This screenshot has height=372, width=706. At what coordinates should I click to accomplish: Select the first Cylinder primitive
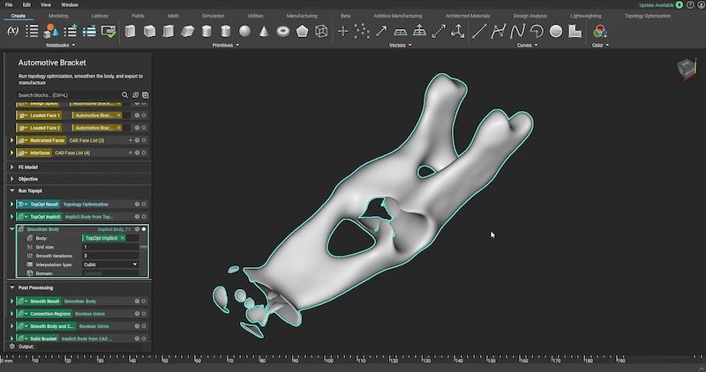(x=207, y=31)
